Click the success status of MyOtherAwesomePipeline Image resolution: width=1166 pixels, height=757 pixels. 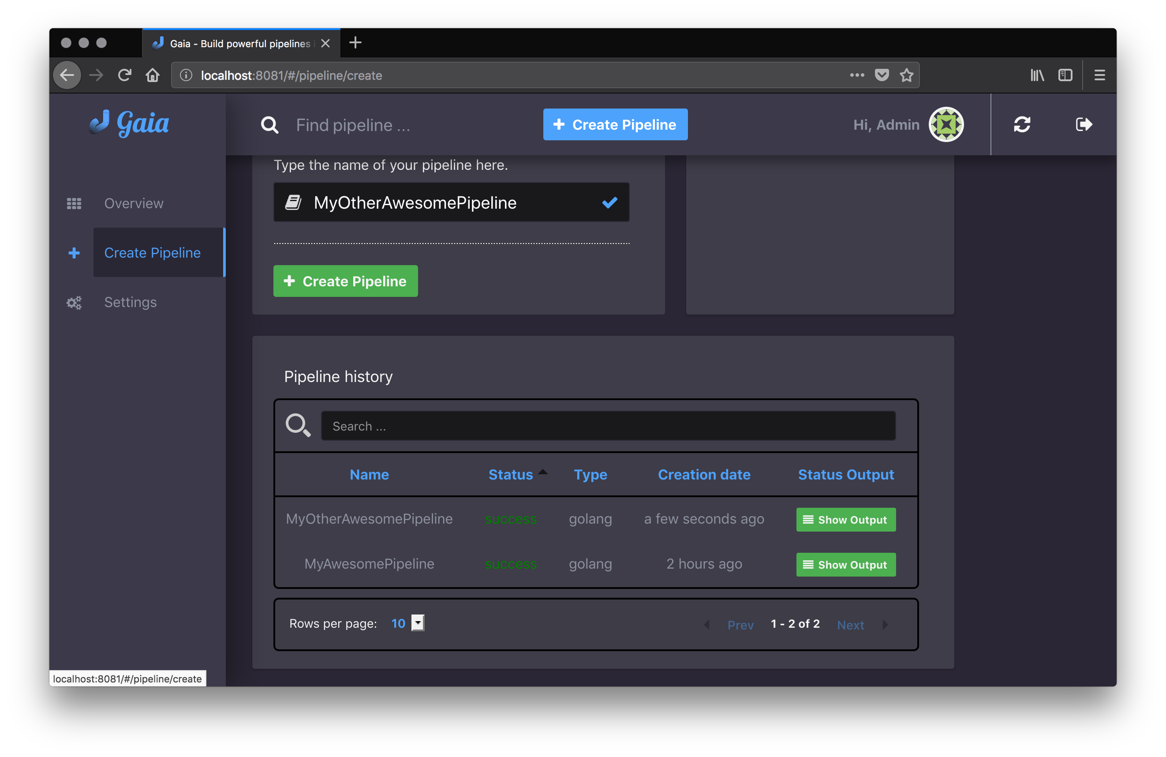(511, 519)
